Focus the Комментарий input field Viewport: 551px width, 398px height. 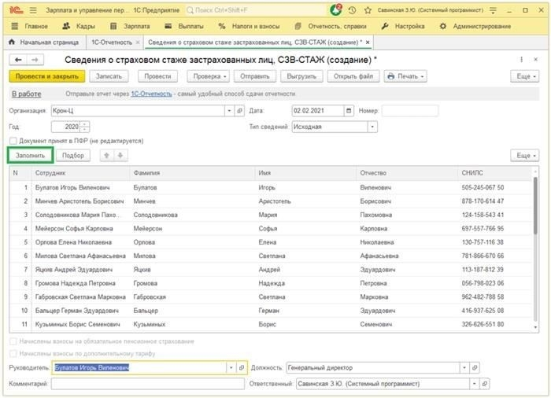pyautogui.click(x=148, y=384)
